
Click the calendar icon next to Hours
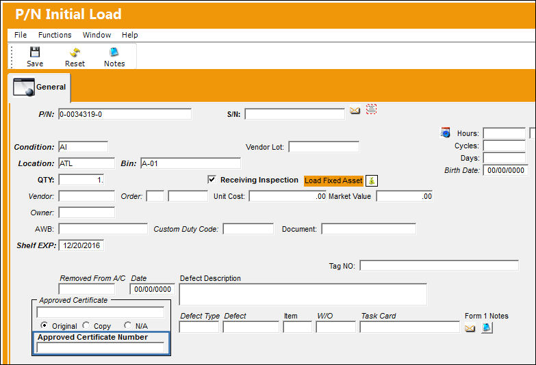[445, 132]
